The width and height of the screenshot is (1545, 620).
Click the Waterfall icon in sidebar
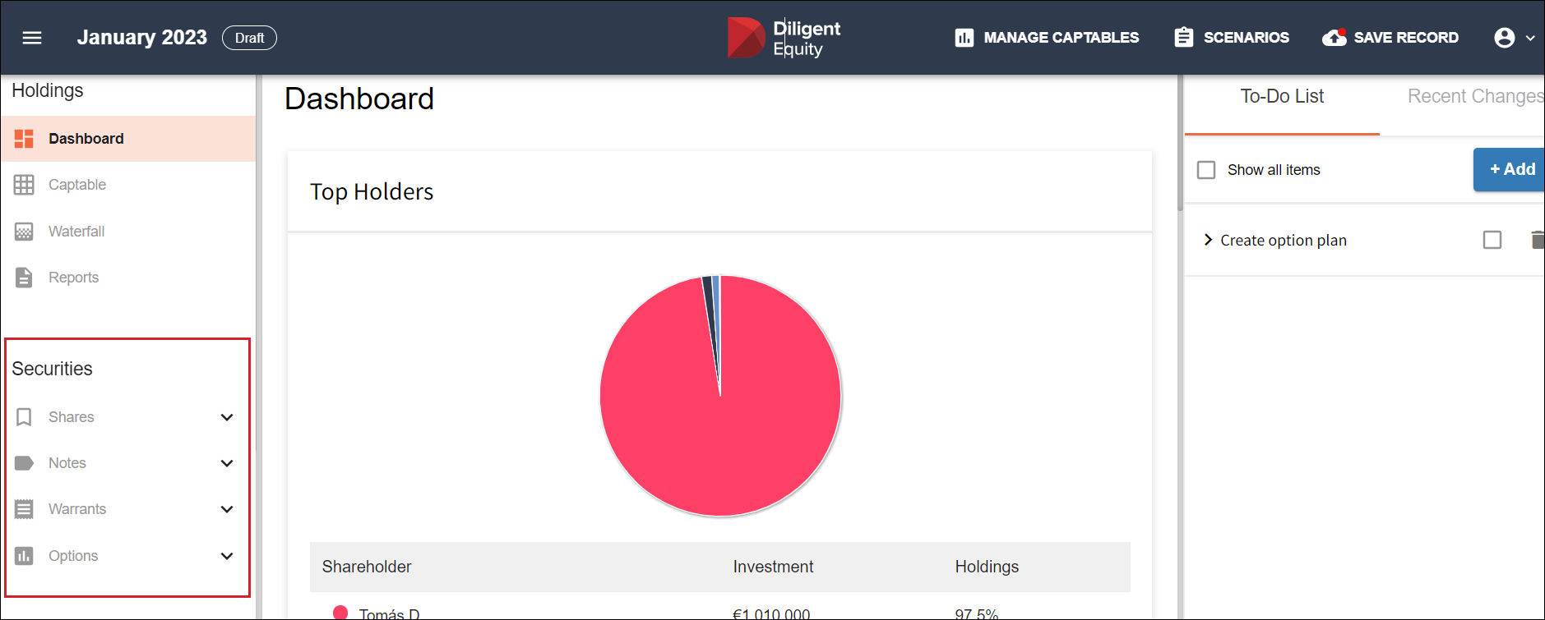pyautogui.click(x=24, y=232)
